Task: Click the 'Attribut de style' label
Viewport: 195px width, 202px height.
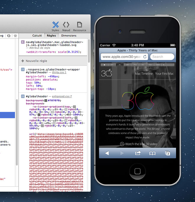Action: coord(40,48)
